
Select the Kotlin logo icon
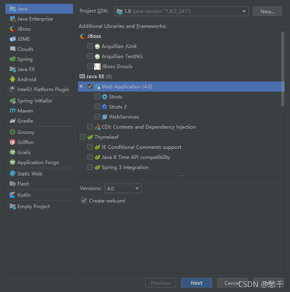(13, 195)
